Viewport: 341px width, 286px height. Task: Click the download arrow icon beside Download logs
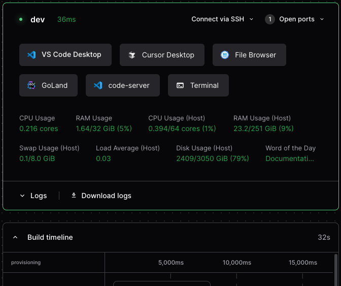(x=74, y=196)
